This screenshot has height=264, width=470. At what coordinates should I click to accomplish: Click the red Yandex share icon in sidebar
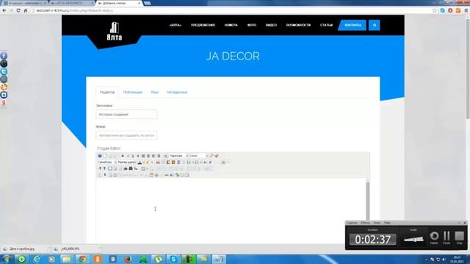[4, 103]
